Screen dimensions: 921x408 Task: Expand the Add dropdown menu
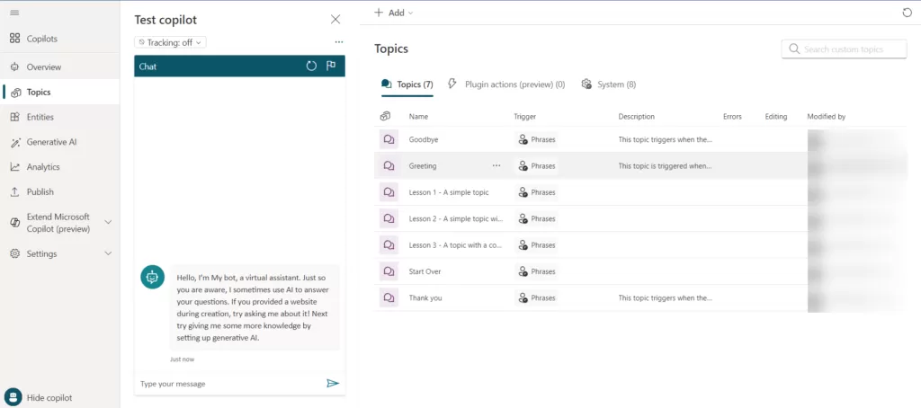(x=394, y=13)
